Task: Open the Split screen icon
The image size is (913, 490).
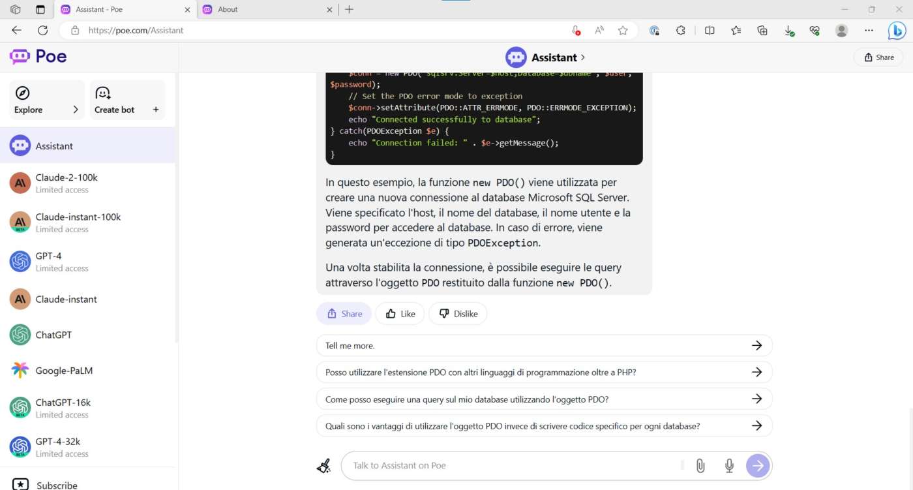Action: coord(710,30)
